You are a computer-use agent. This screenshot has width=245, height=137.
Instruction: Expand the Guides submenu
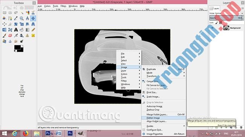click(x=164, y=126)
